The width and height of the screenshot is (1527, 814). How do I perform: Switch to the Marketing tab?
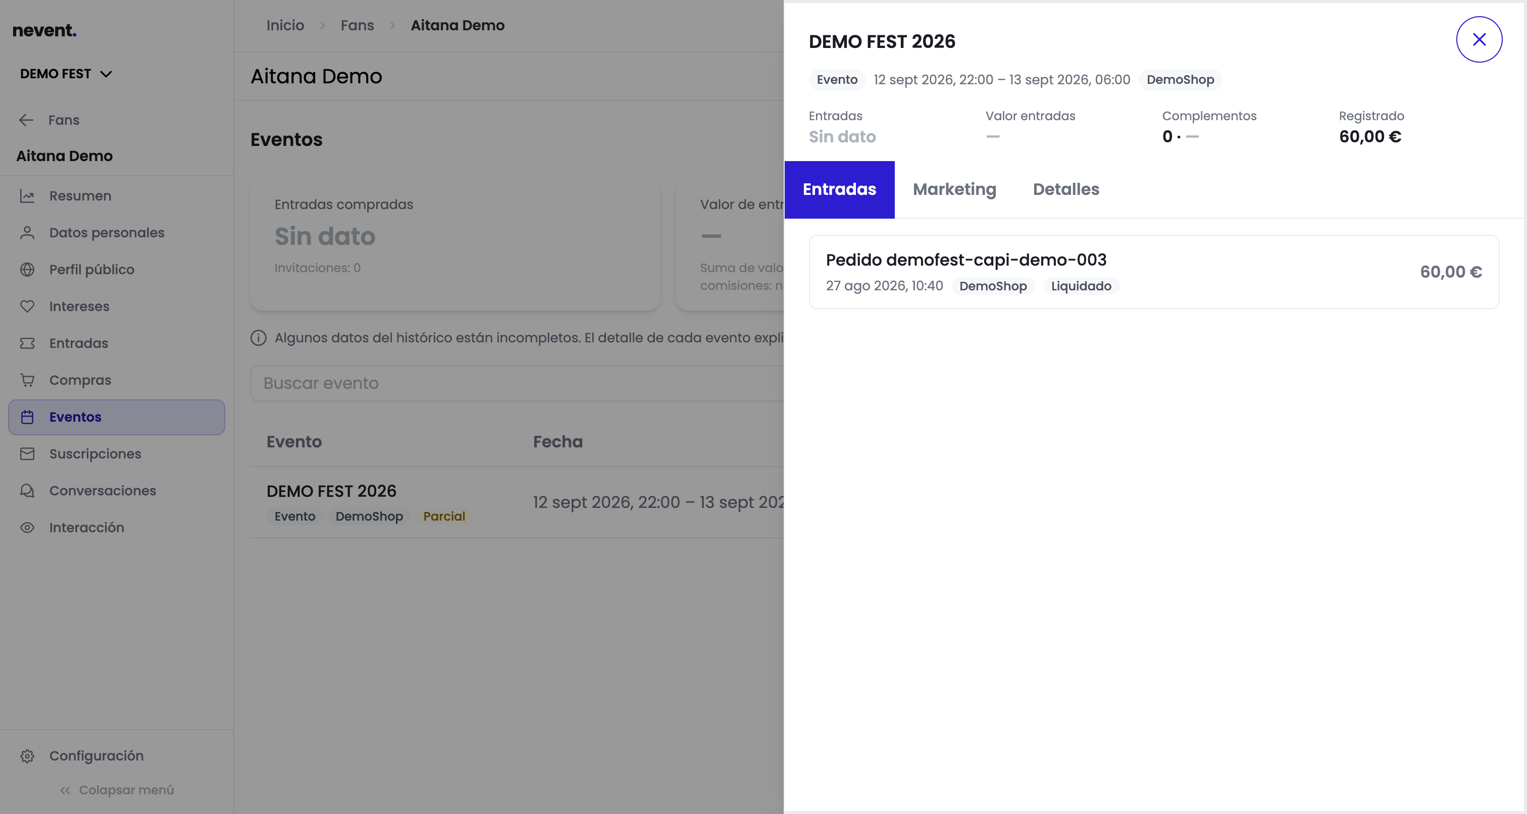pos(954,189)
